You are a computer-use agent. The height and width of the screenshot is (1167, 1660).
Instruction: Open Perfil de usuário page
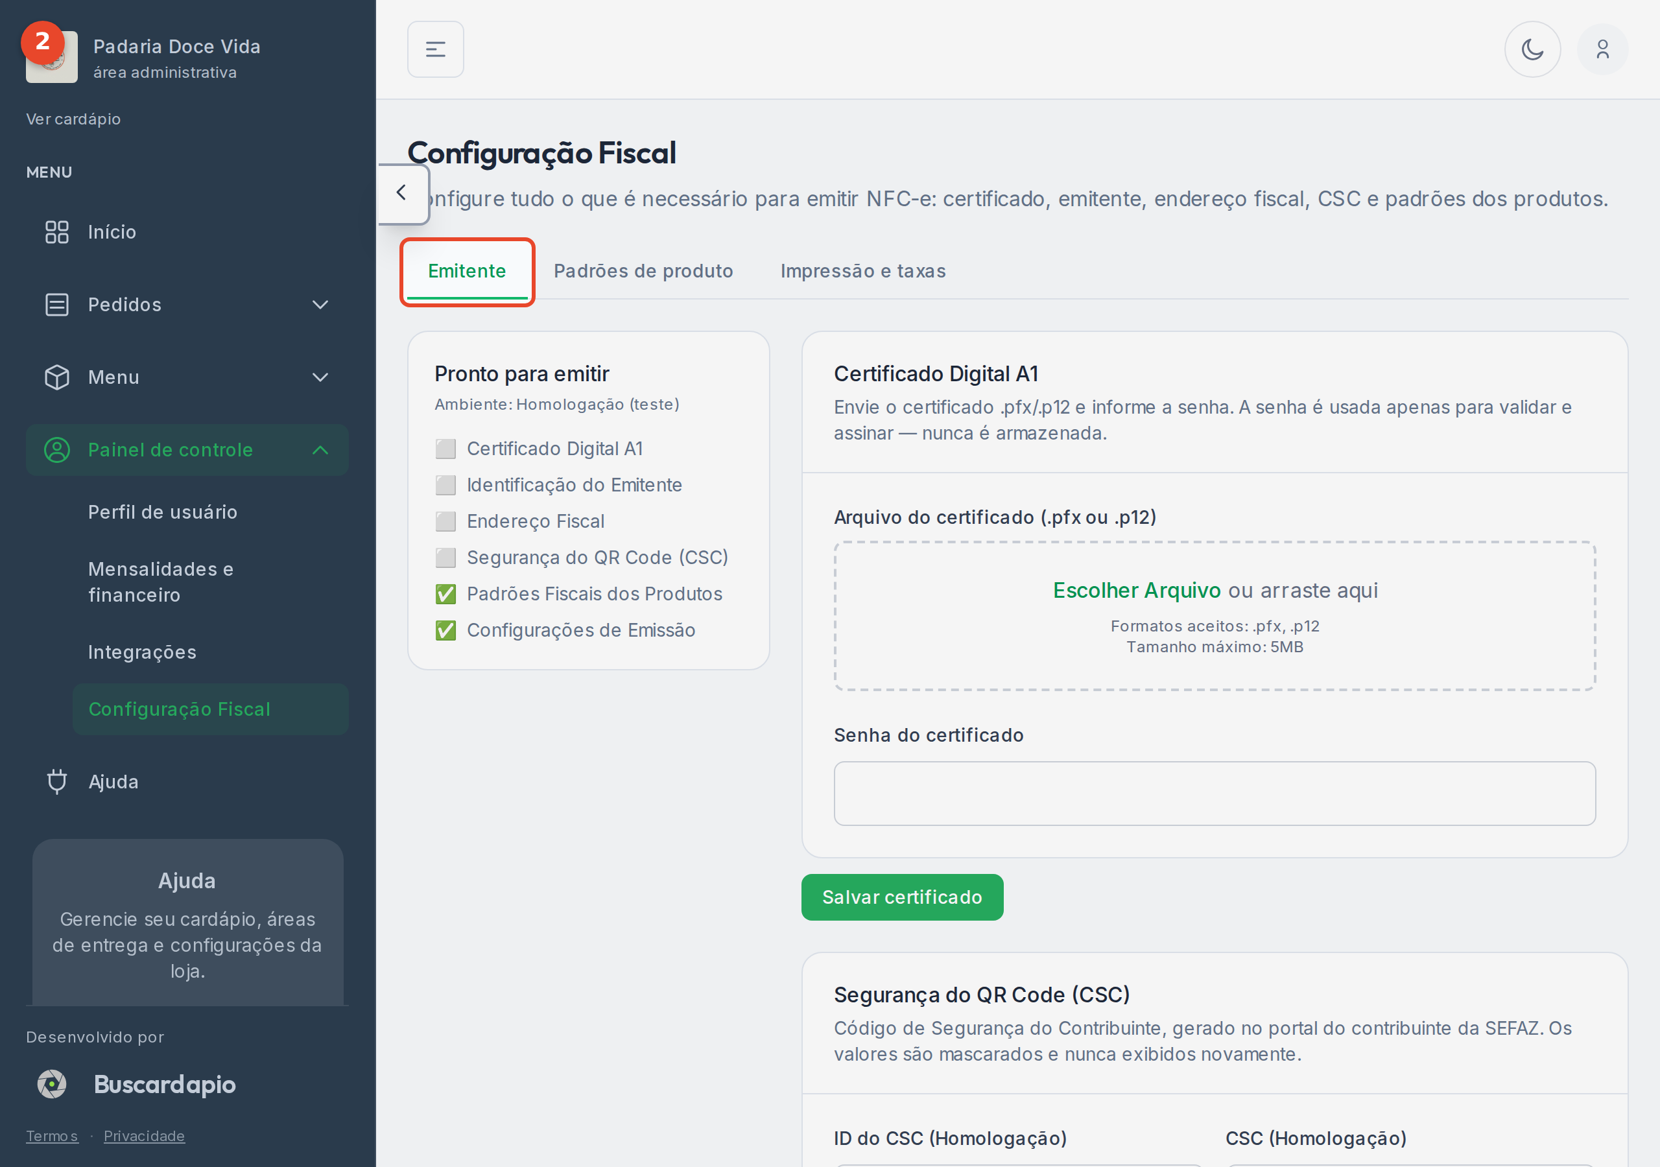coord(162,512)
